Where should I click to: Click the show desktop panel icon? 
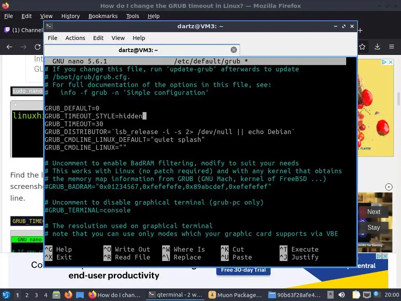point(80,295)
